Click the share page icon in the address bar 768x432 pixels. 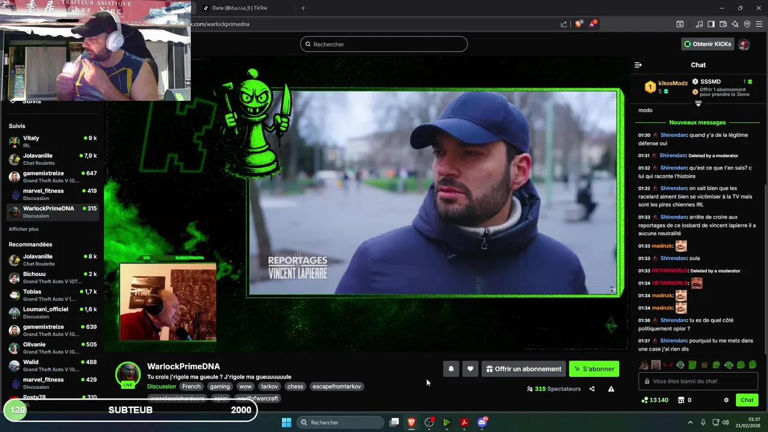[564, 24]
